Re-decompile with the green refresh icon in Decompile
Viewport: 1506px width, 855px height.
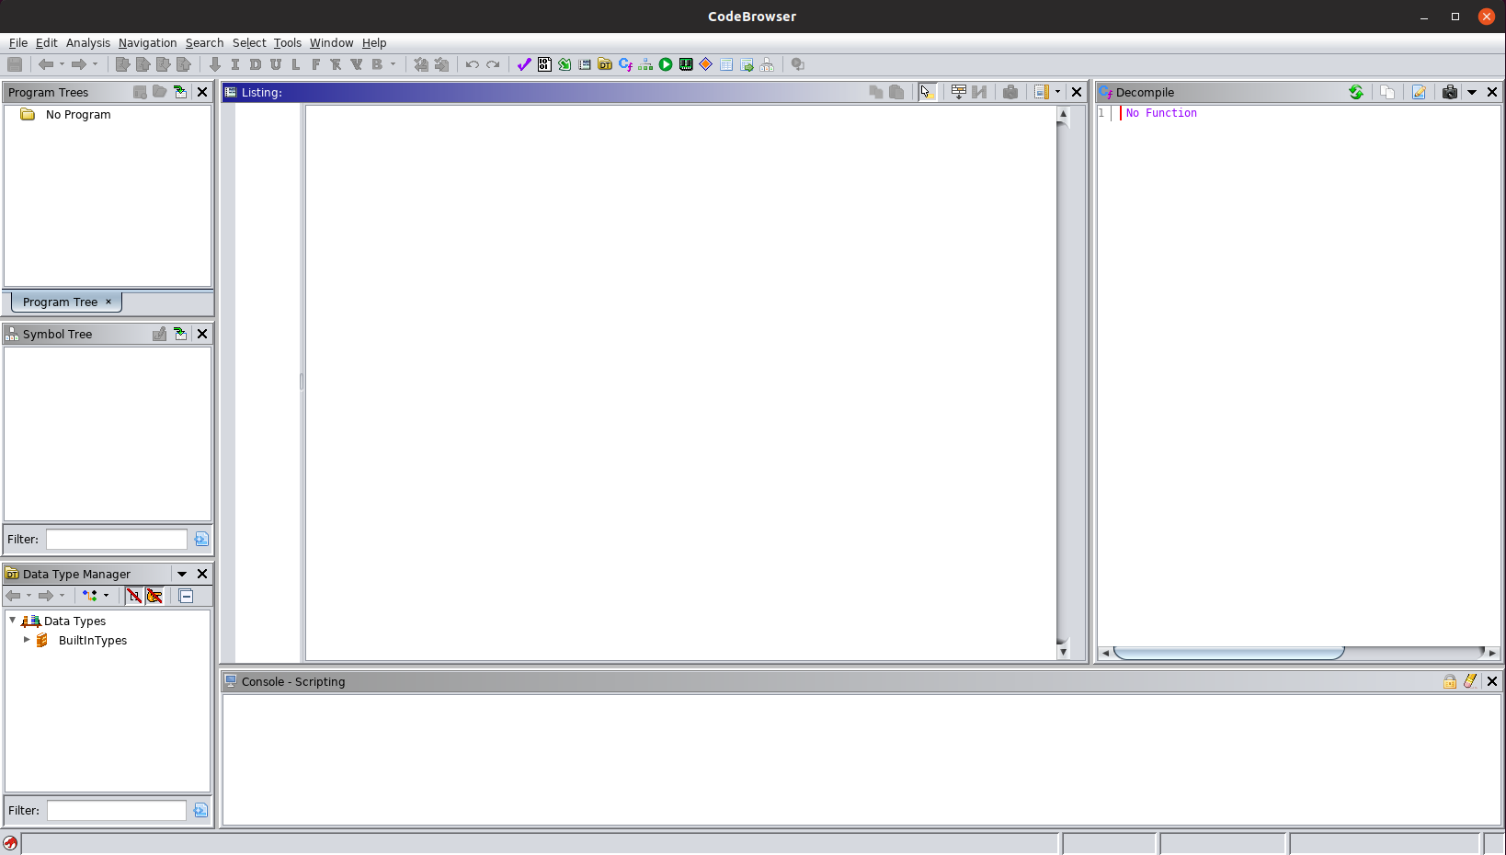(x=1356, y=92)
